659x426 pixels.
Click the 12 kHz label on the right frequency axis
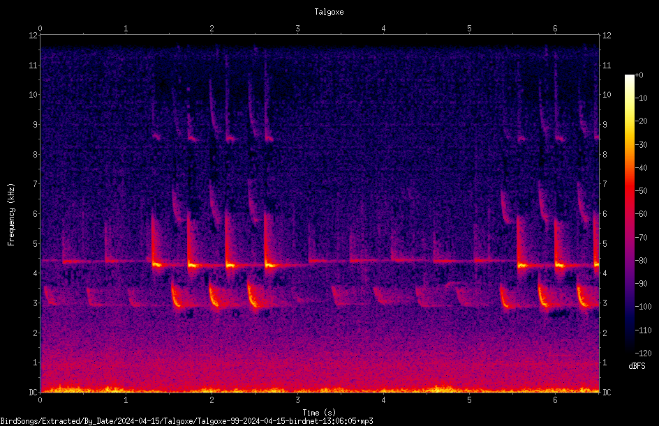[607, 36]
